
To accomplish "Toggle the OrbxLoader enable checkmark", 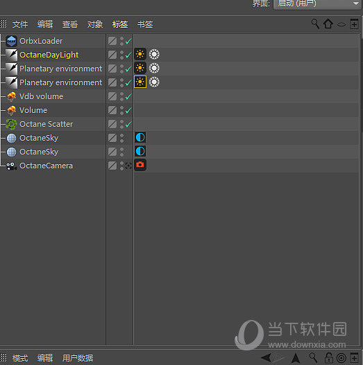I will click(128, 42).
